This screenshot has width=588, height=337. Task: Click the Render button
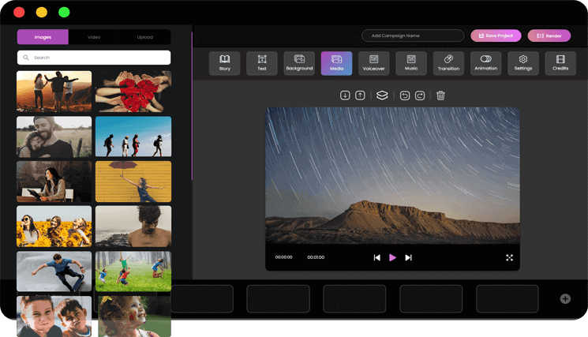pyautogui.click(x=549, y=36)
